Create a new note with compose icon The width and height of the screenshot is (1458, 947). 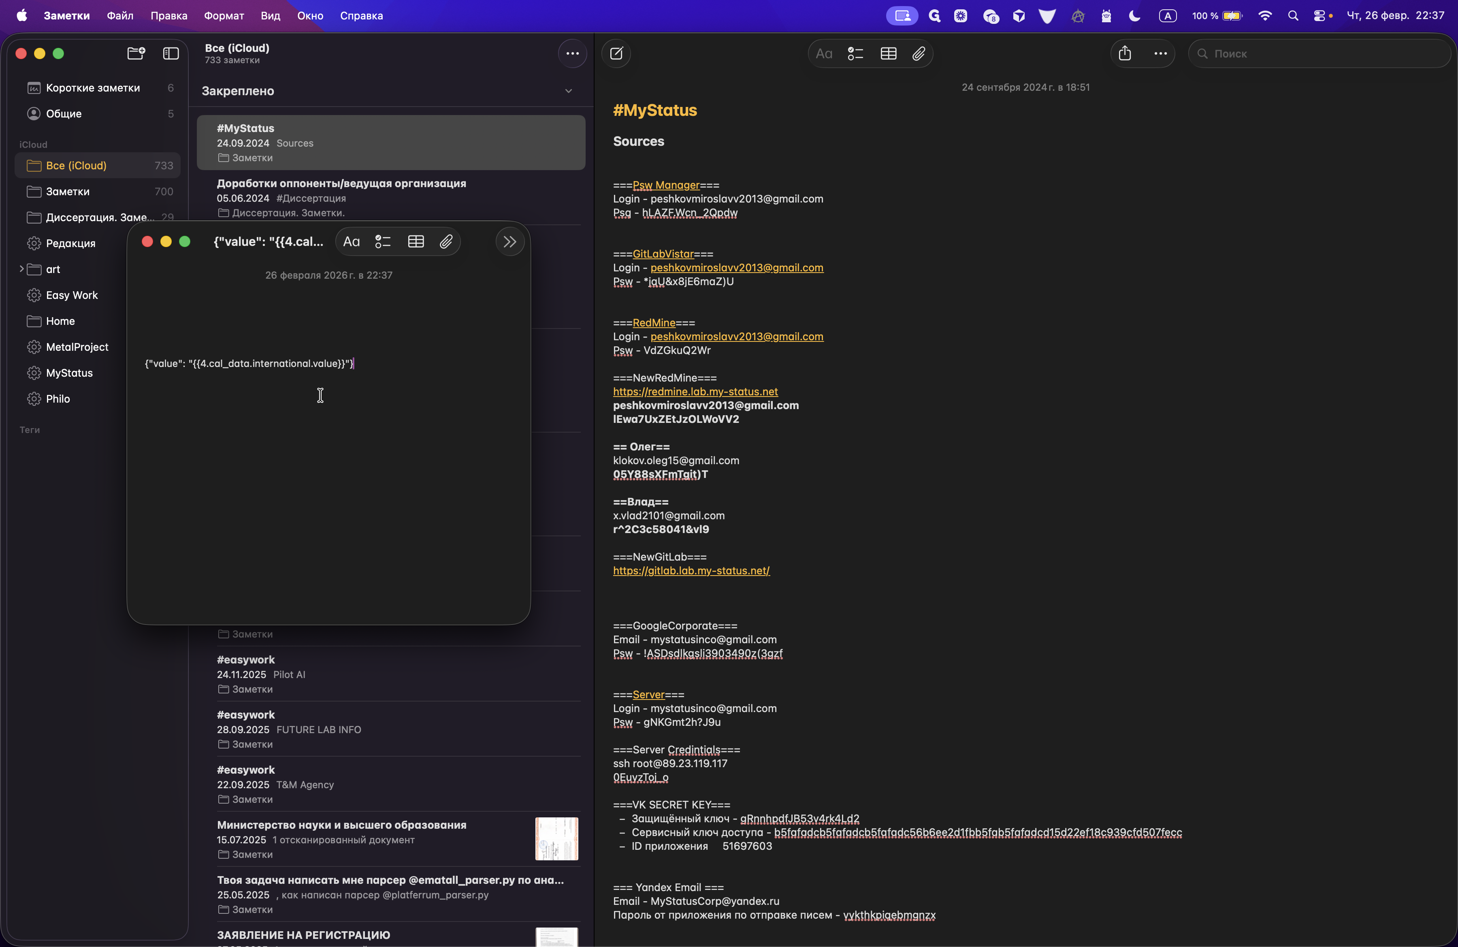tap(616, 53)
